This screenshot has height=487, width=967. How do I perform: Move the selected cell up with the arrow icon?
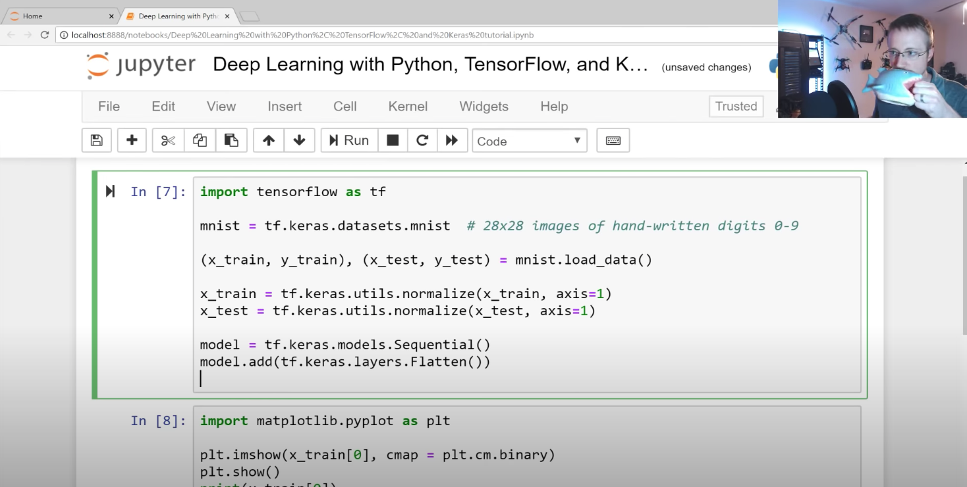click(269, 140)
